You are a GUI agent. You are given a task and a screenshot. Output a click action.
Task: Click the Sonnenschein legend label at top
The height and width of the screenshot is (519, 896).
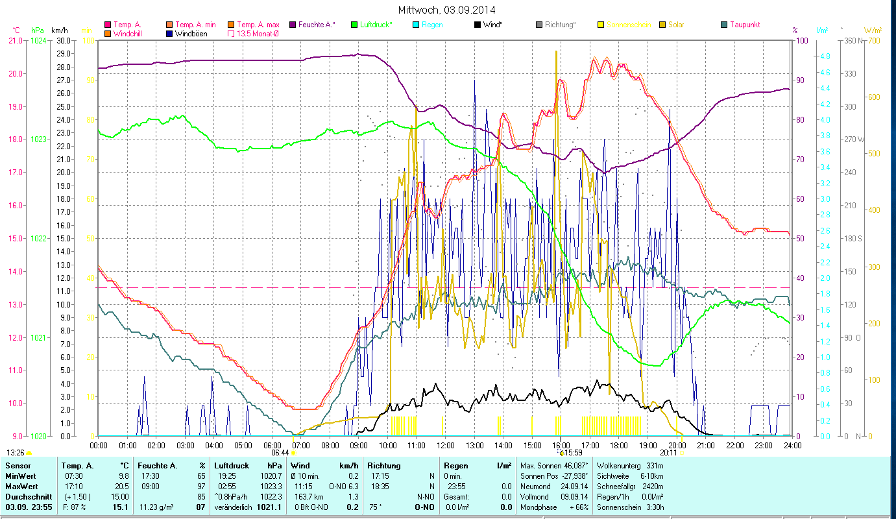(629, 25)
